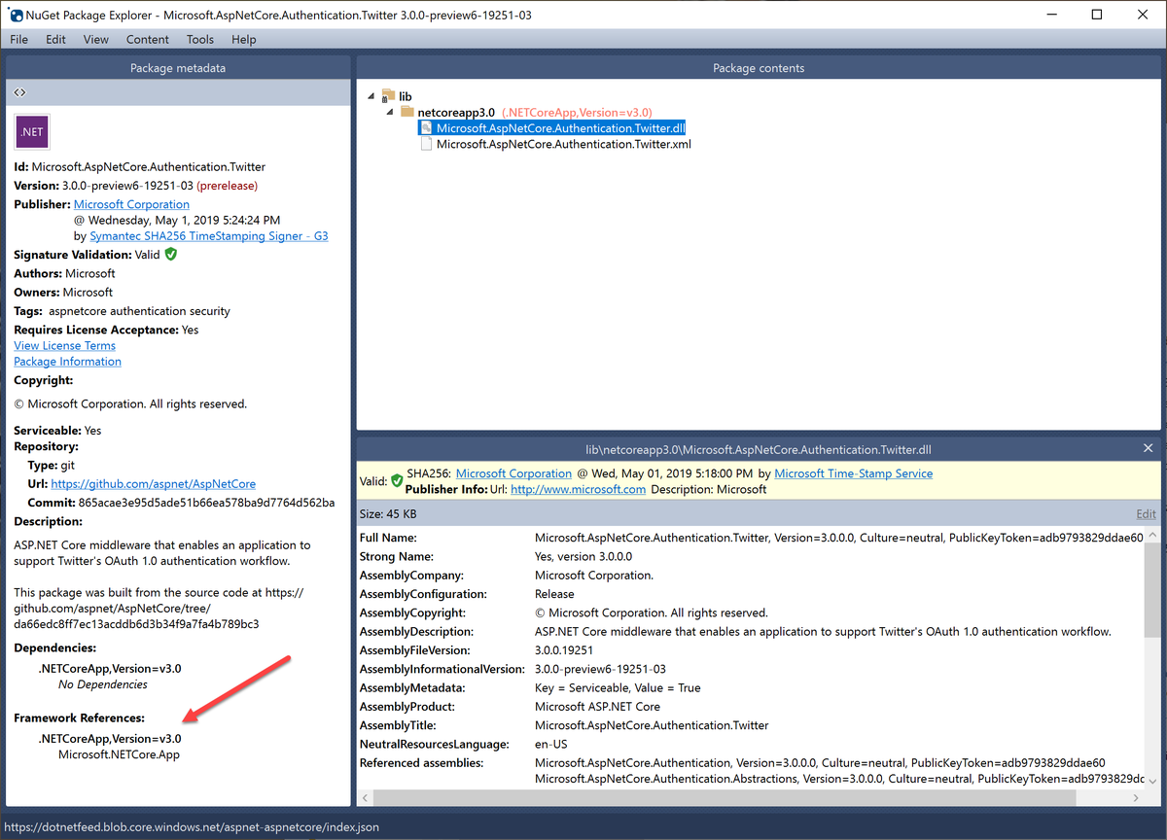Screen dimensions: 1167x840
Task: Click the Twitter.xml file icon
Action: [426, 144]
